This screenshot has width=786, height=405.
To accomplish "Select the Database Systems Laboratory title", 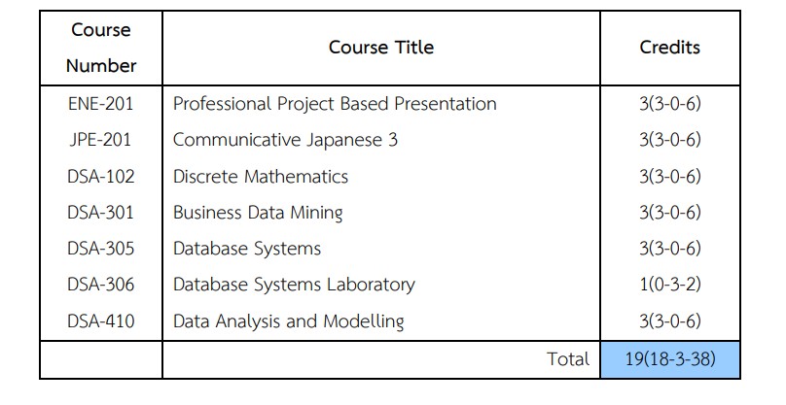I will point(294,285).
